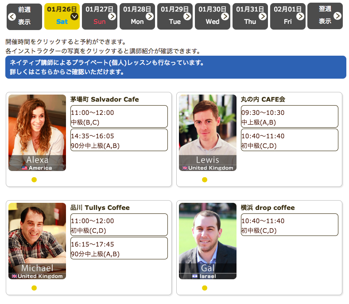The image size is (349, 304).
Task: Book Lewis's 09:30–10:30 中上級 lesson
Action: point(289,117)
